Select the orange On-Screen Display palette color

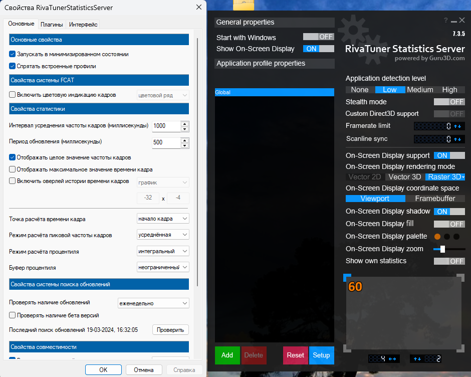pos(437,237)
